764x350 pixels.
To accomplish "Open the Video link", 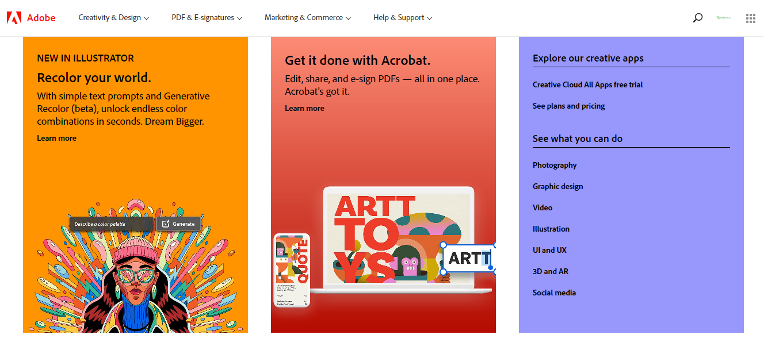I will pos(543,207).
